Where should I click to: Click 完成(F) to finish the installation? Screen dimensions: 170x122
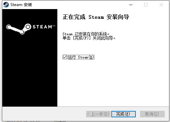tap(123, 114)
